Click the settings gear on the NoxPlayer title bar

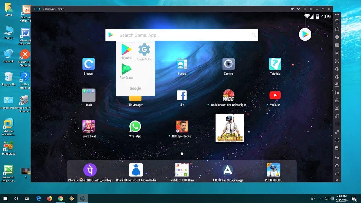coord(311,9)
